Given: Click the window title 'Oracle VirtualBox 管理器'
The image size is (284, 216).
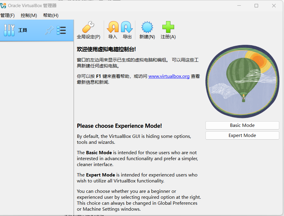Looking at the screenshot, I should (32, 6).
